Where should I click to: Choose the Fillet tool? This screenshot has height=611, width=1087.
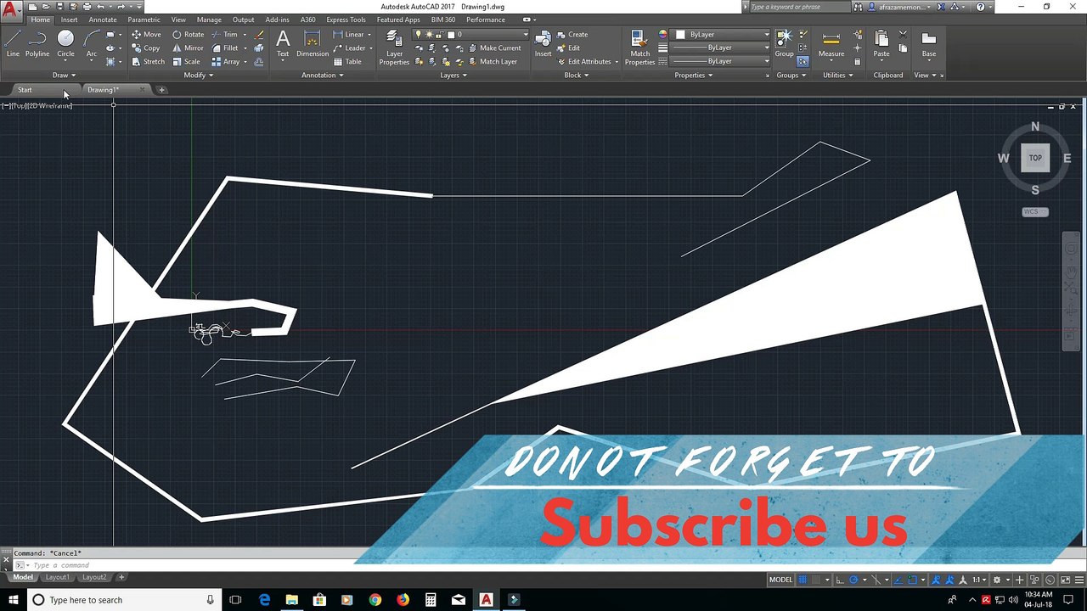[x=224, y=48]
